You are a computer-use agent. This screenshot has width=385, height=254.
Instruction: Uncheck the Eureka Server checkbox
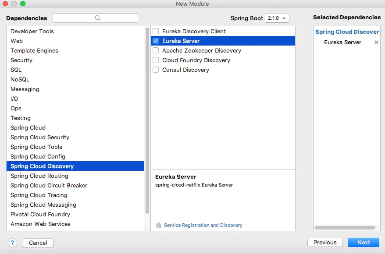[156, 41]
